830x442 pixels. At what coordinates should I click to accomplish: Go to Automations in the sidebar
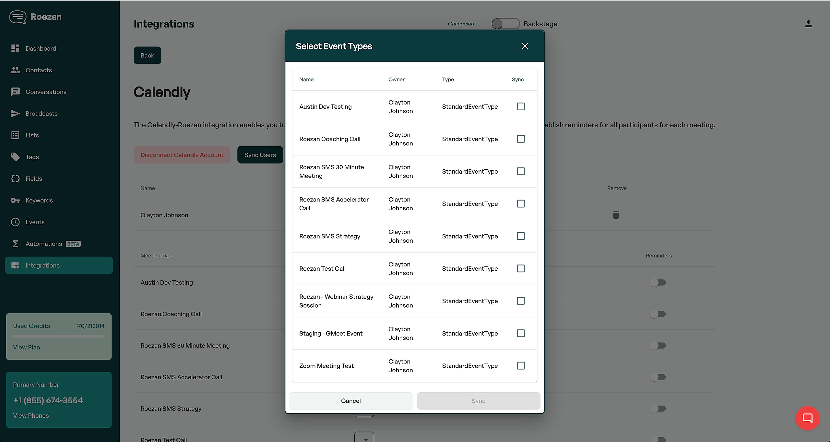pyautogui.click(x=43, y=244)
